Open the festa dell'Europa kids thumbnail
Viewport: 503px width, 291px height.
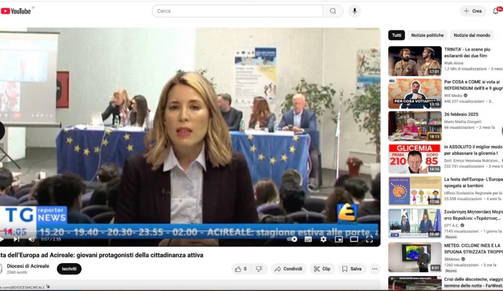[415, 191]
